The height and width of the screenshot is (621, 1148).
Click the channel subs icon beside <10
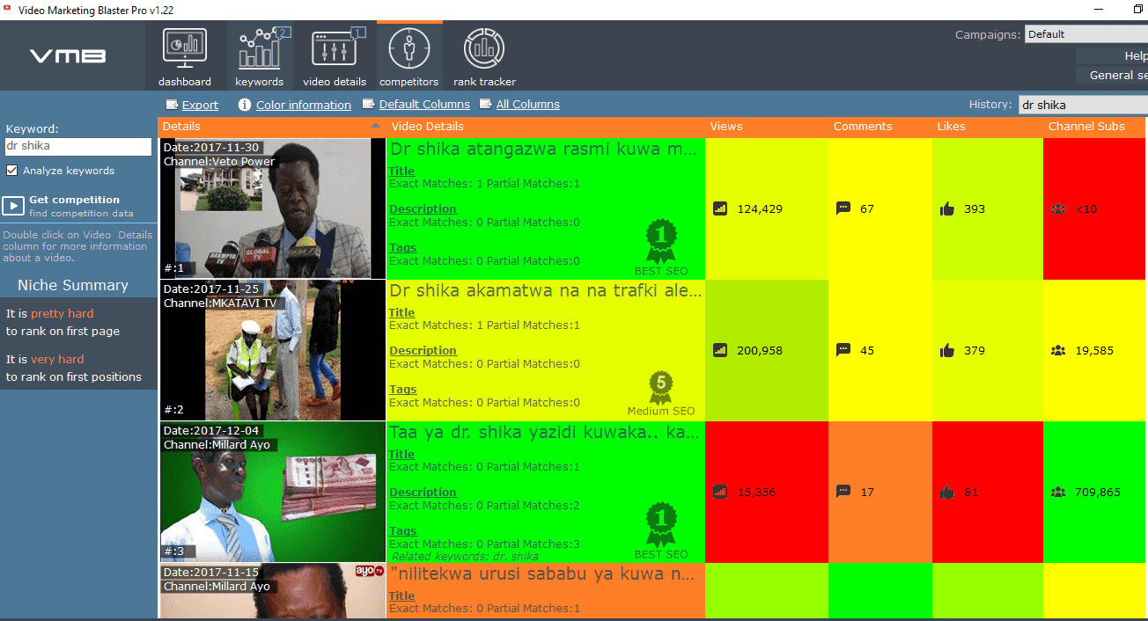coord(1058,209)
